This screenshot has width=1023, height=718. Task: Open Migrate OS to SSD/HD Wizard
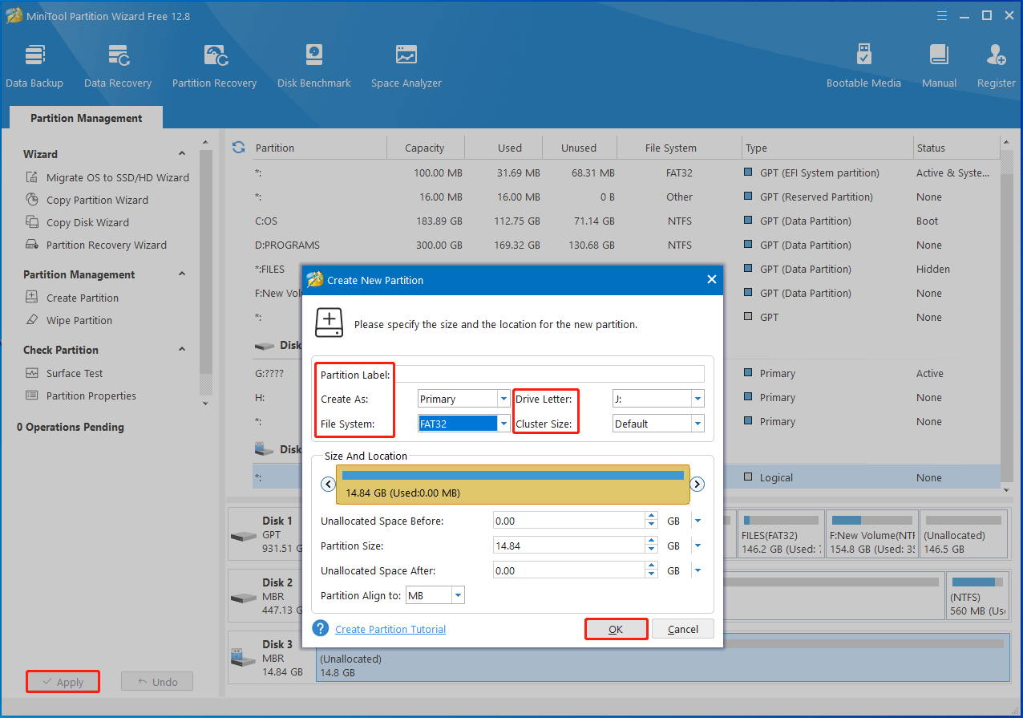point(117,177)
